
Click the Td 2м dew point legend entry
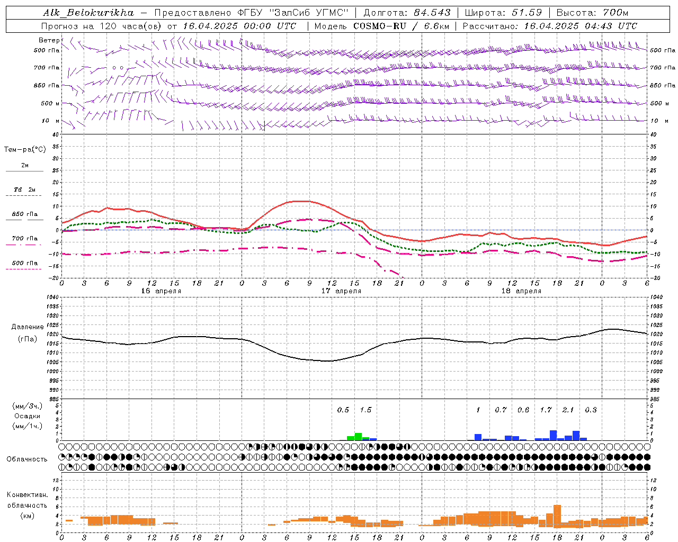pyautogui.click(x=24, y=189)
